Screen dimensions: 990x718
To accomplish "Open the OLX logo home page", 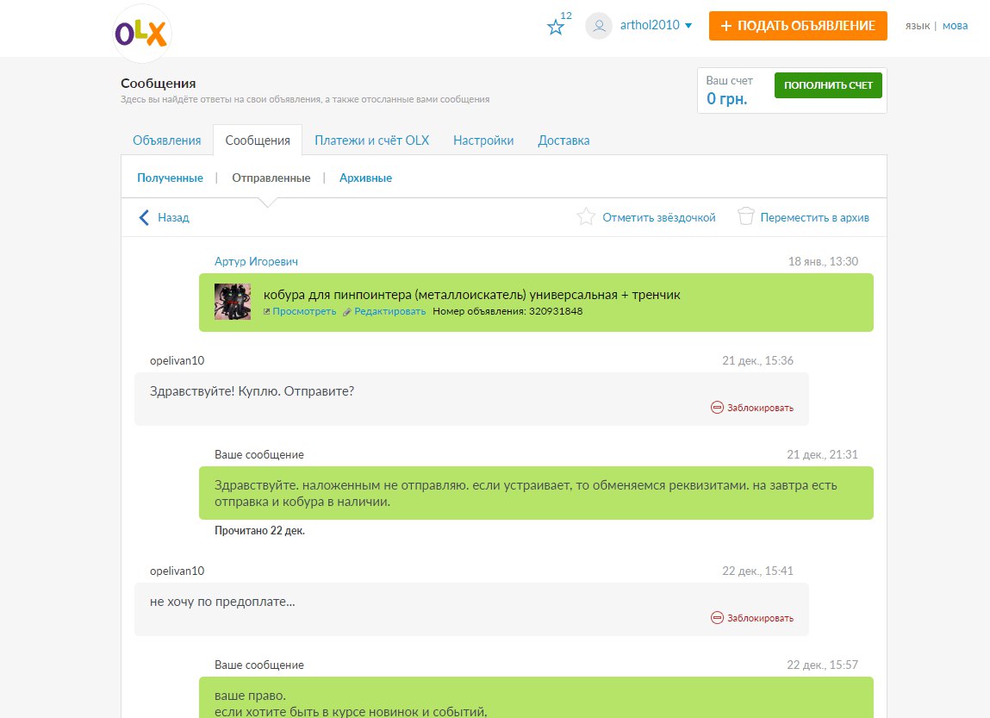I will click(x=142, y=34).
